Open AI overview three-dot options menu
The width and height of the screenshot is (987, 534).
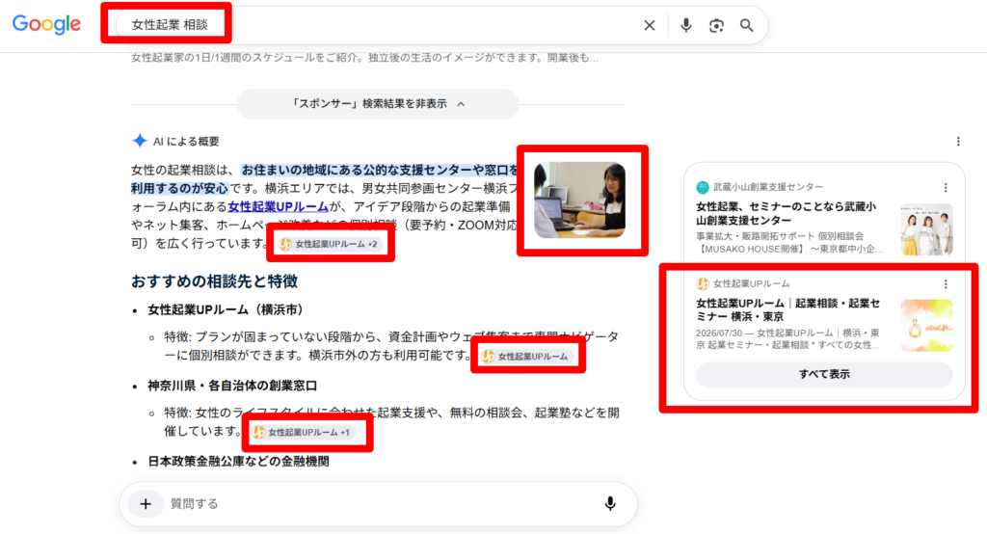(x=958, y=142)
